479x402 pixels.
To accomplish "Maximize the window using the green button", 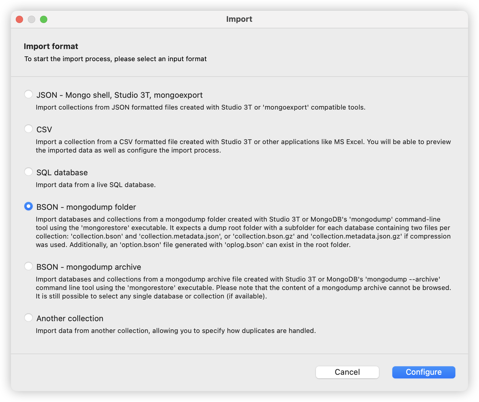I will tap(44, 19).
